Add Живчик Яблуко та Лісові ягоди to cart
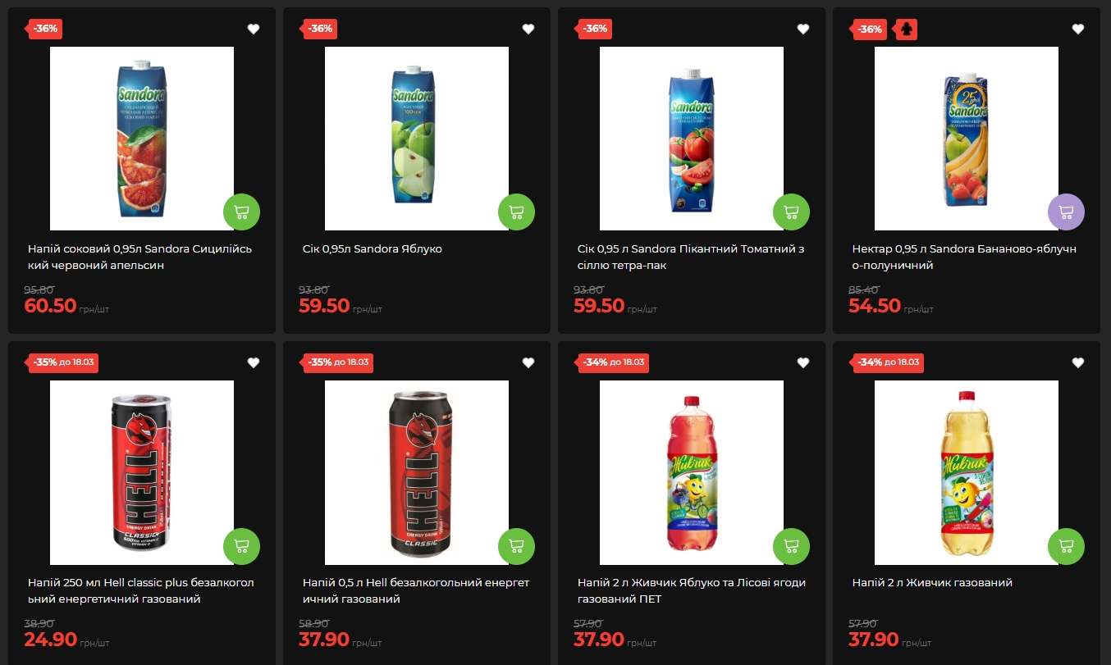Image resolution: width=1111 pixels, height=665 pixels. 791,546
